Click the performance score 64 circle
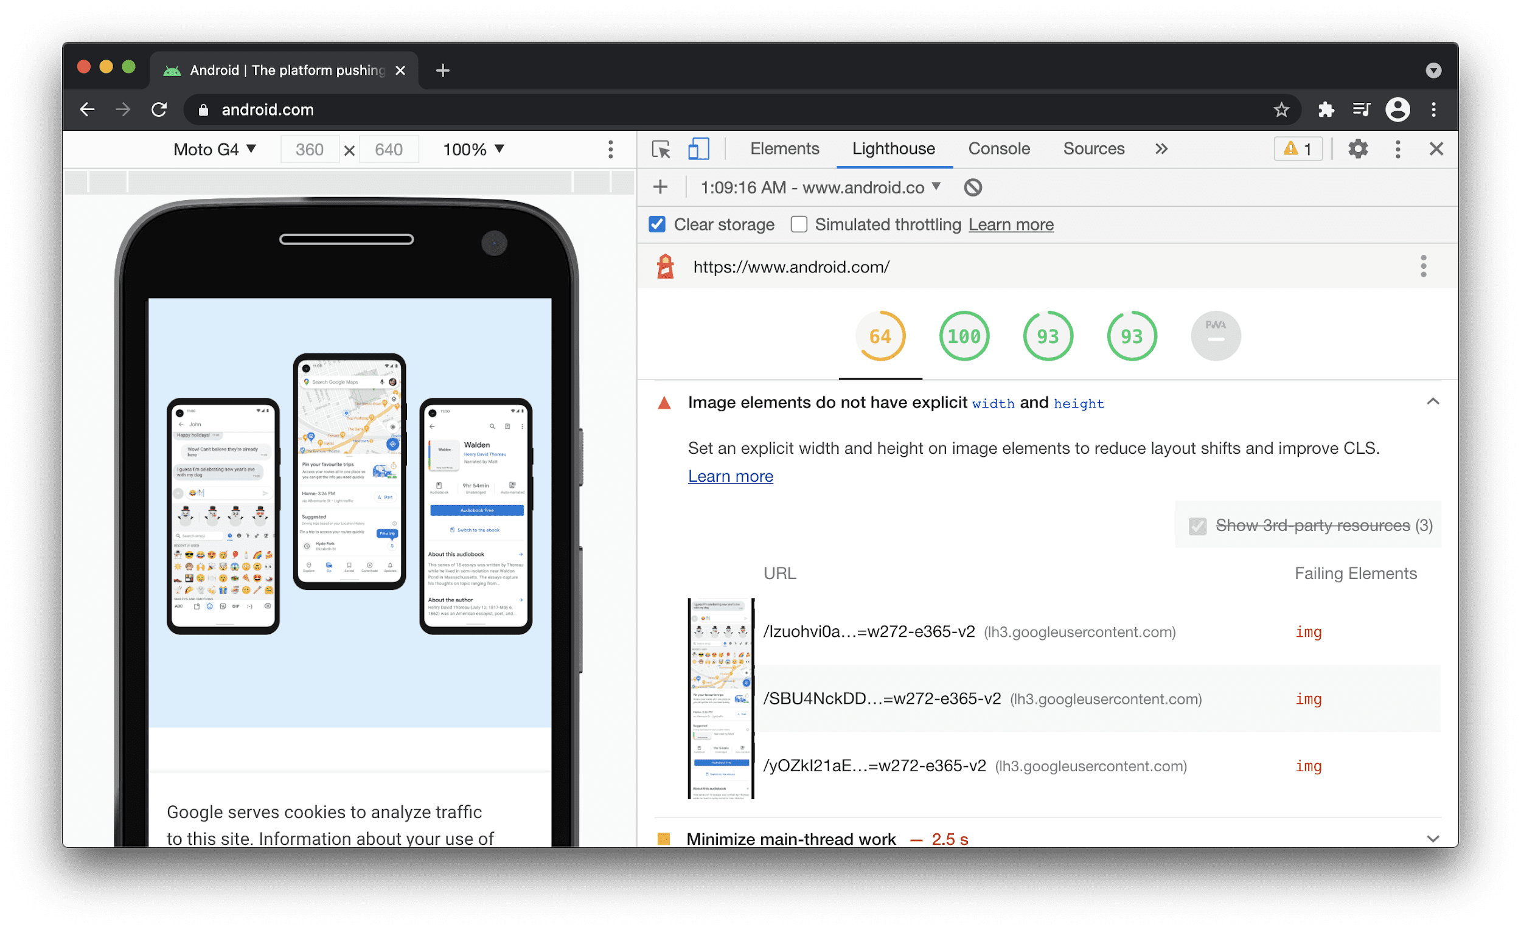 880,335
